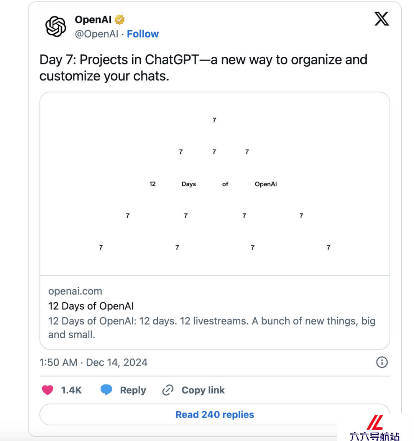Click the Copy link text
414x441 pixels.
point(203,390)
